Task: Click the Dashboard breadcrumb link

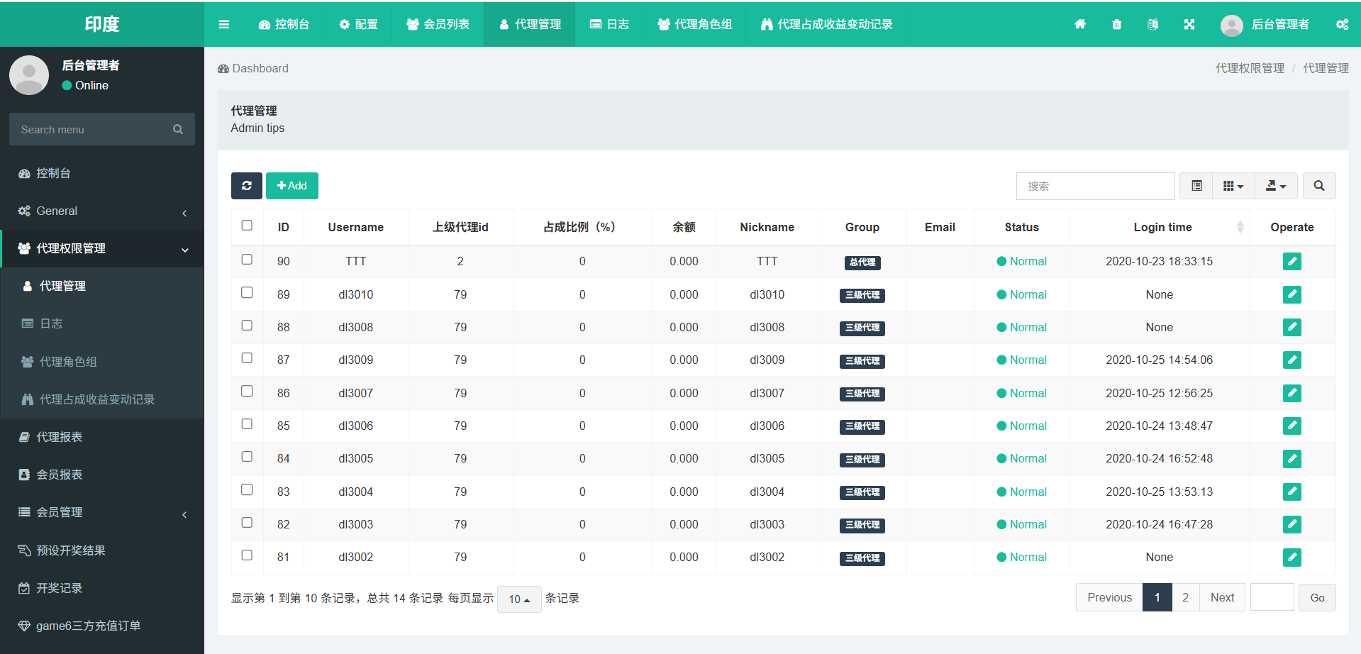Action: coord(253,69)
